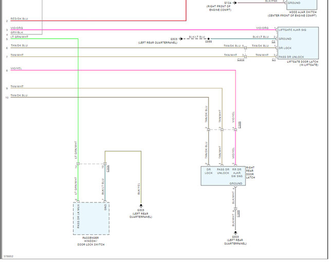This screenshot has height=262, width=334.
Task: Click the BLK/LT BLU label next to pin 2 GROUND
Action: point(261,37)
